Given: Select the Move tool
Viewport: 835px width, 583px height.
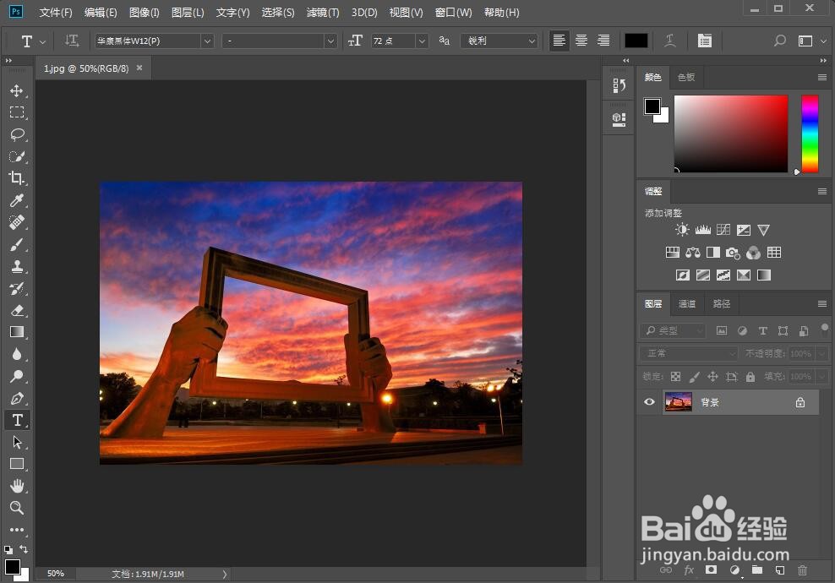Looking at the screenshot, I should pyautogui.click(x=17, y=90).
